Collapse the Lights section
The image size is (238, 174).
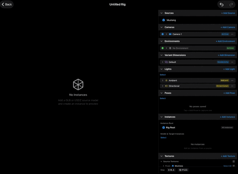tap(161, 69)
